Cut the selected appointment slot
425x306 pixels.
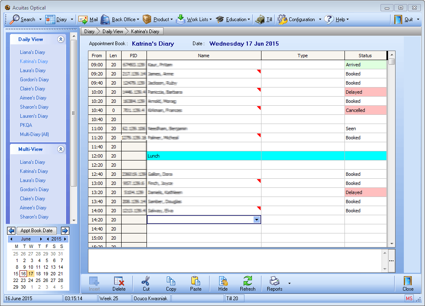(146, 283)
